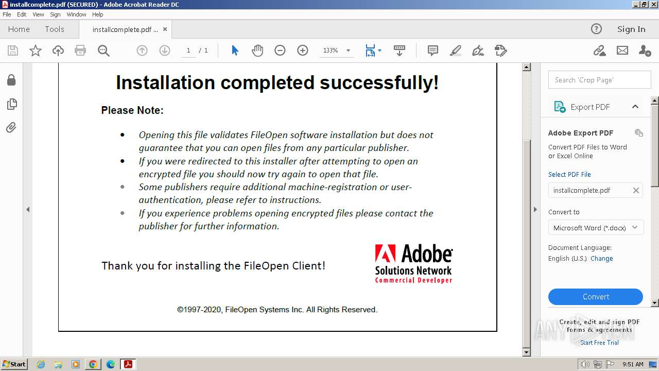Open the Attachments paperclip panel

[x=11, y=127]
